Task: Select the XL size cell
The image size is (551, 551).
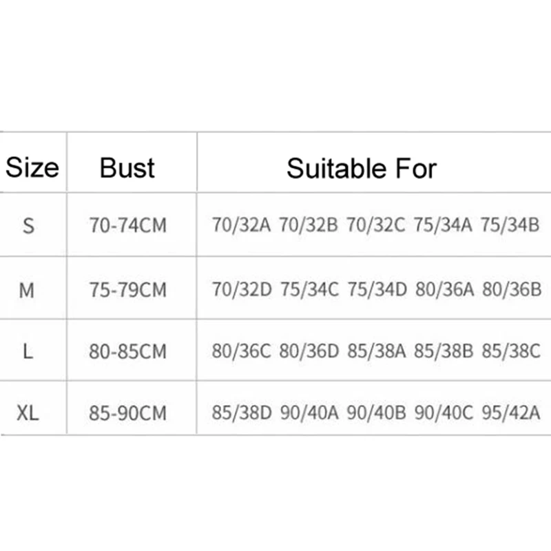Action: [28, 413]
